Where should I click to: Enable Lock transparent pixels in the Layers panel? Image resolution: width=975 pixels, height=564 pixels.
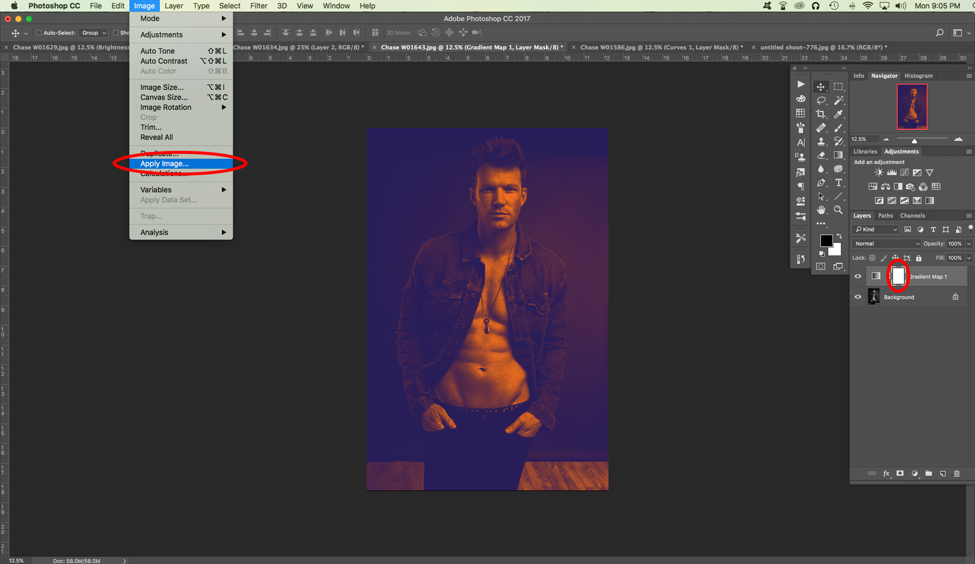[x=872, y=258]
